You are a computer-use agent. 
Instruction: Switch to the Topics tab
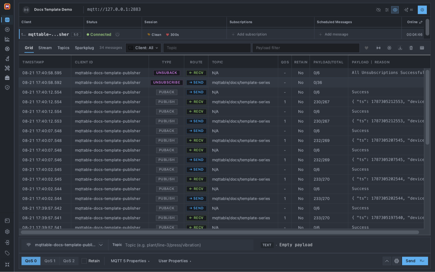(63, 48)
